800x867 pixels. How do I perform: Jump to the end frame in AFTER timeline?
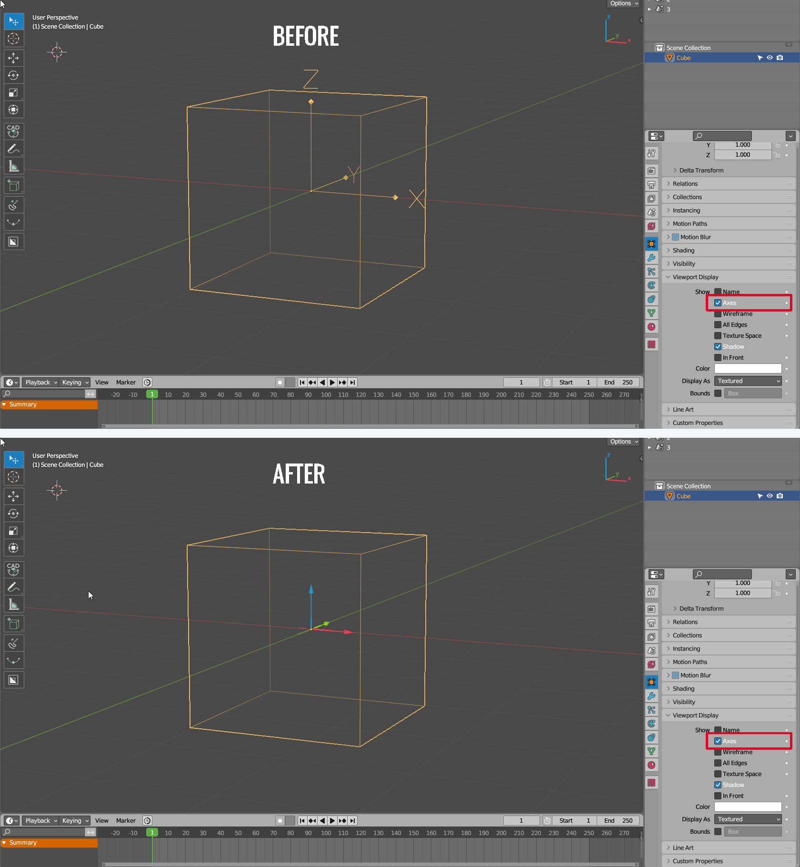tap(352, 821)
